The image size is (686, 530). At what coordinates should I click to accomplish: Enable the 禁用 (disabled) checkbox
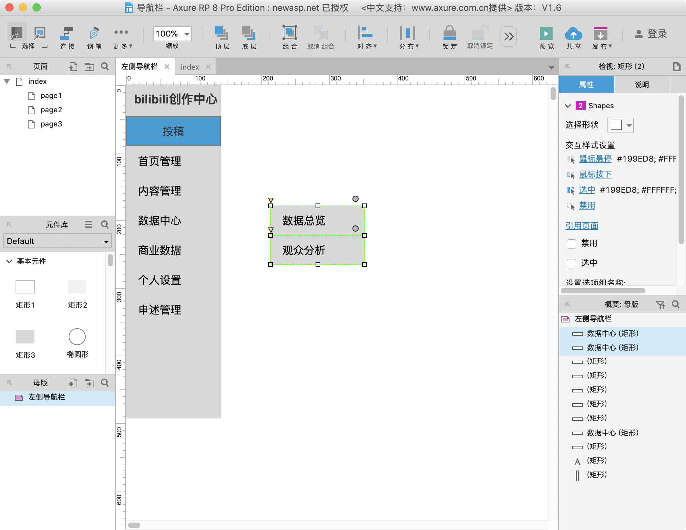click(572, 244)
